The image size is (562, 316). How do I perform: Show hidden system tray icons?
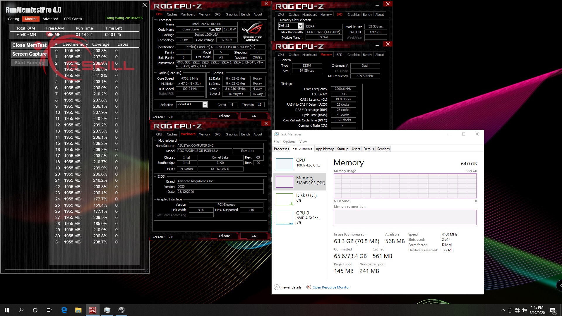click(503, 310)
